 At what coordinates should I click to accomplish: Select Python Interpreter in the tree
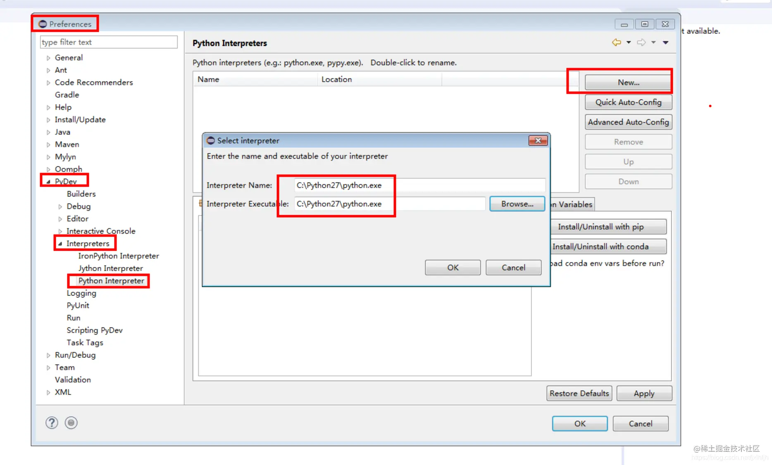coord(111,281)
